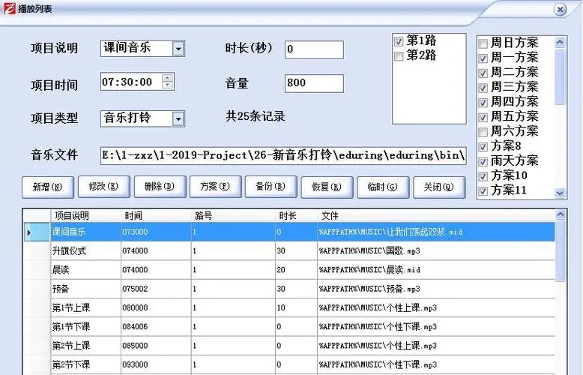
Task: Select the 升旗仪式 row
Action: click(290, 251)
